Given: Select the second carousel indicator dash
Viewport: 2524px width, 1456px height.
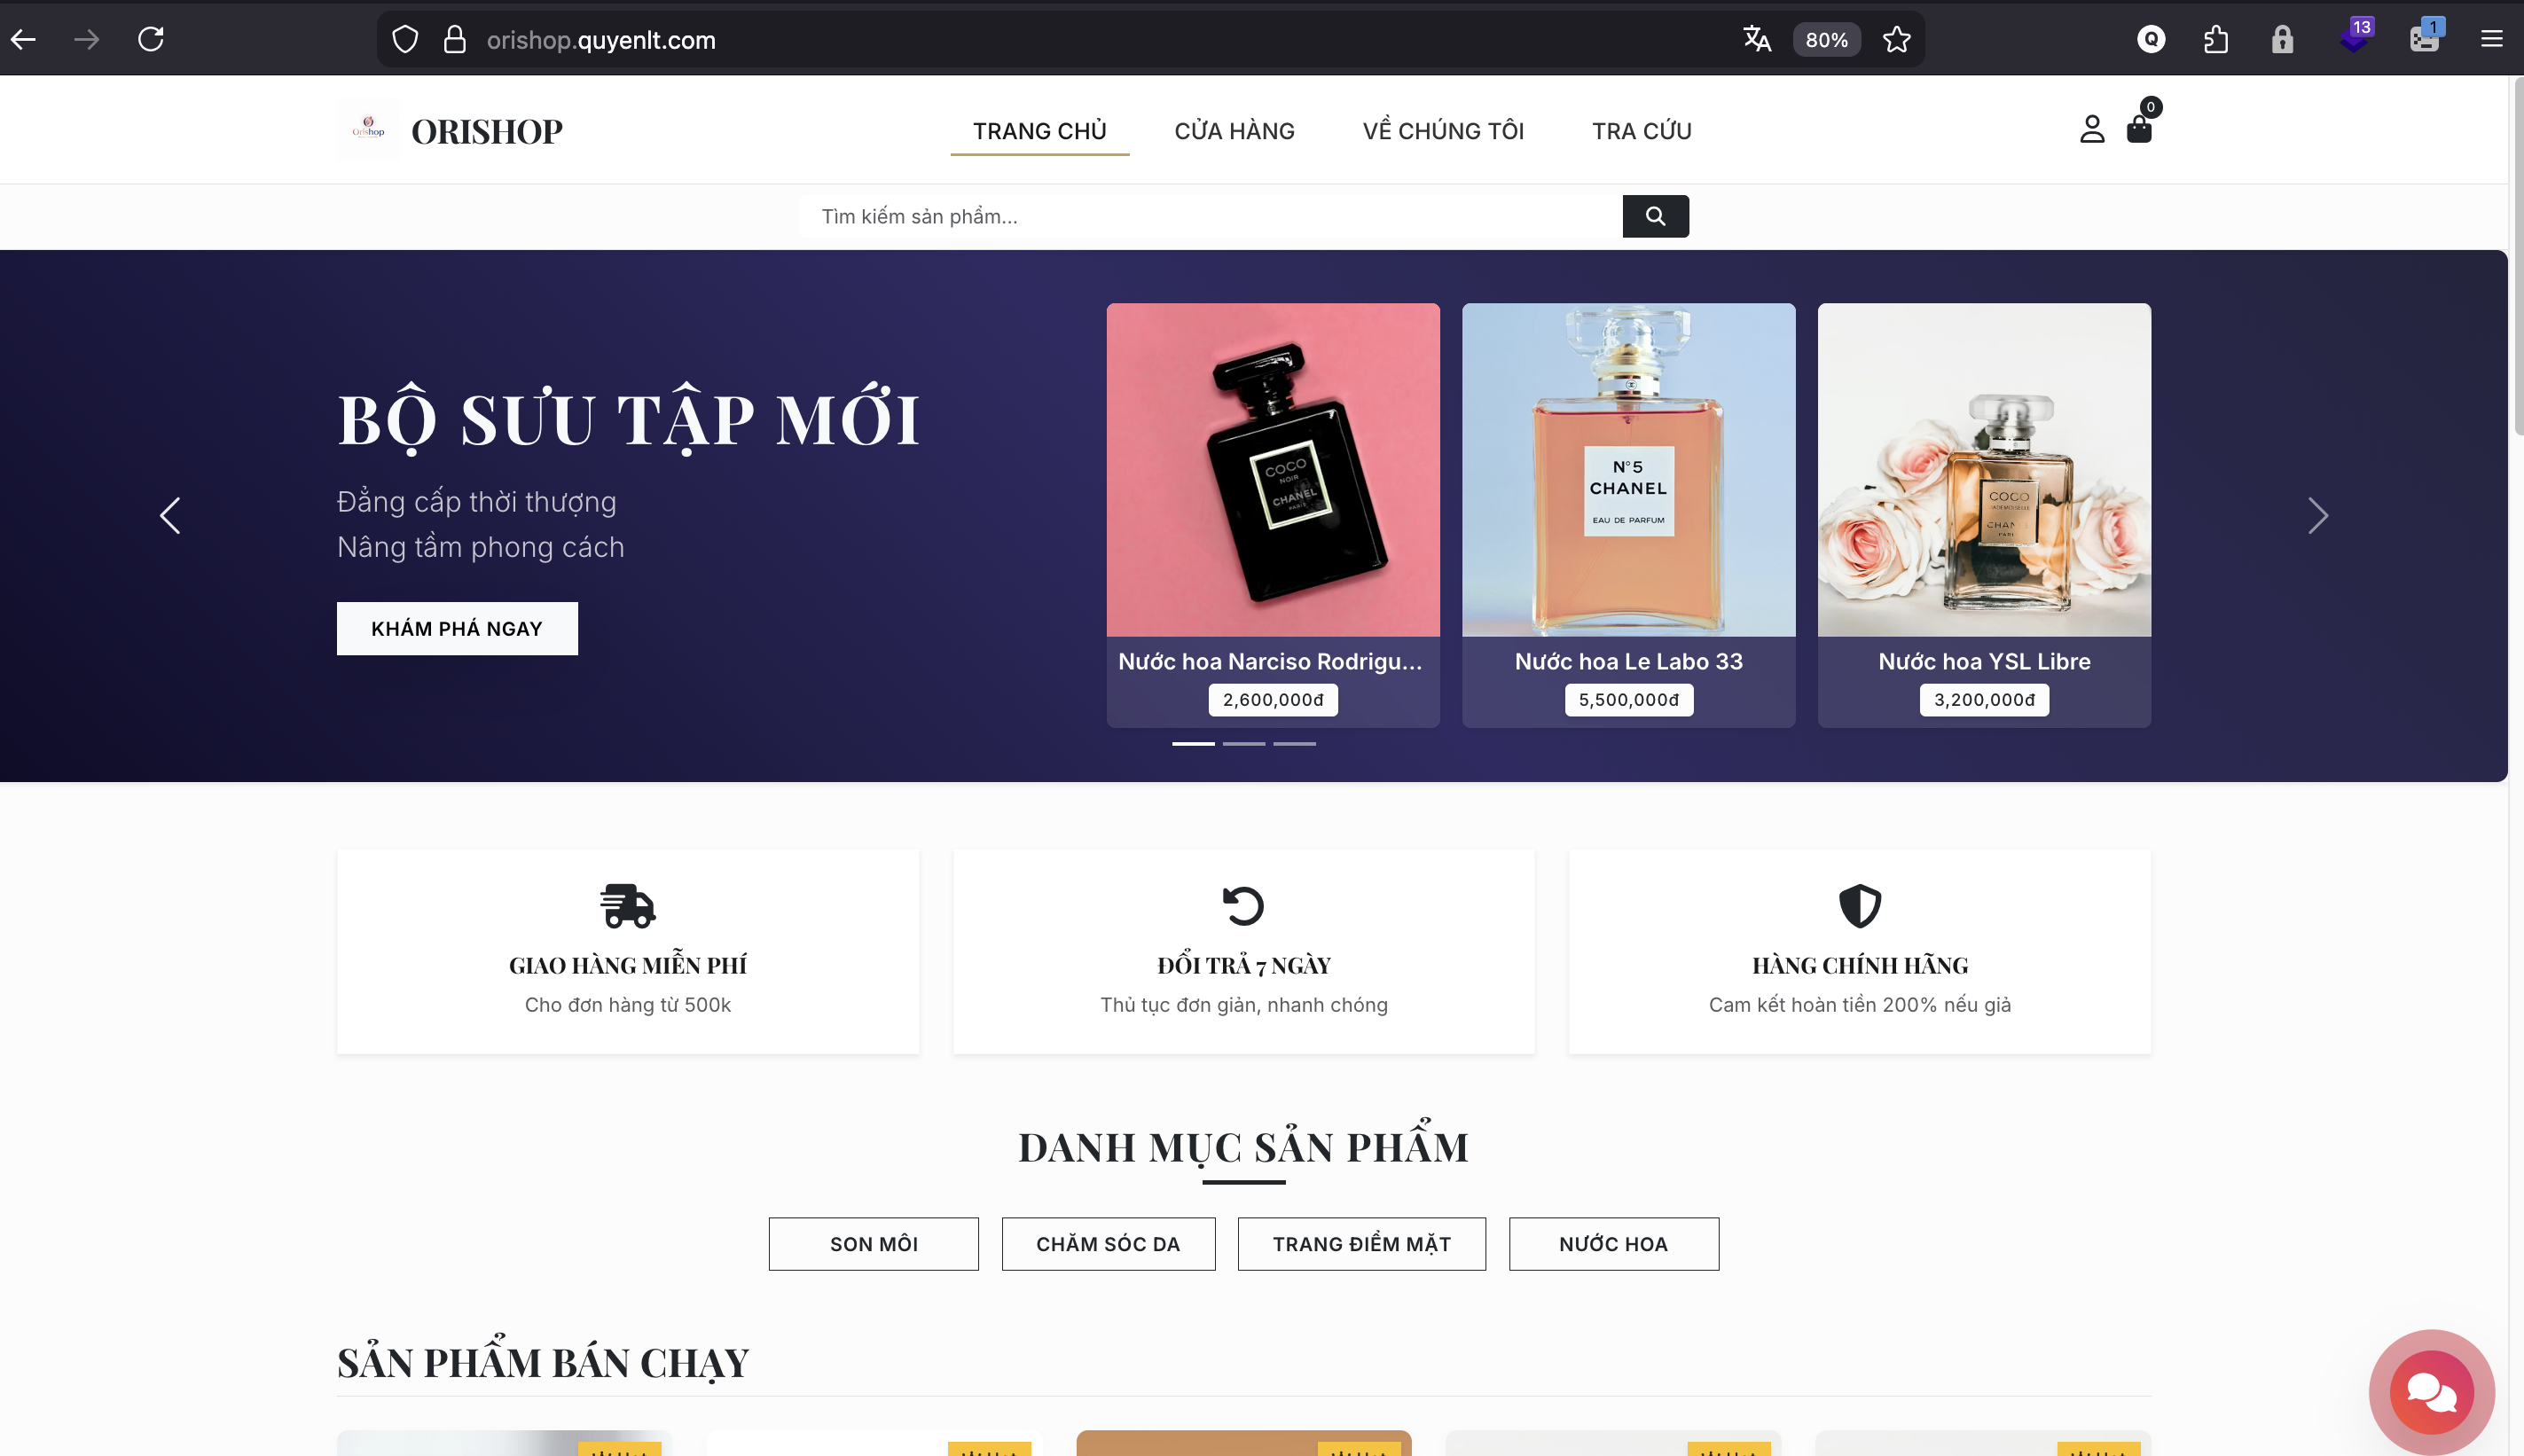Looking at the screenshot, I should 1244,743.
